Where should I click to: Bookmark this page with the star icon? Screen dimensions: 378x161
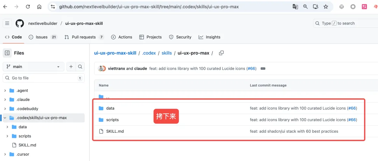coord(326,7)
